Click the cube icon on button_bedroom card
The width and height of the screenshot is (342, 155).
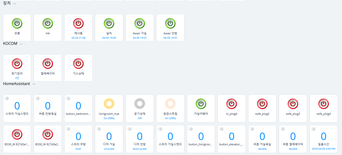point(68,98)
